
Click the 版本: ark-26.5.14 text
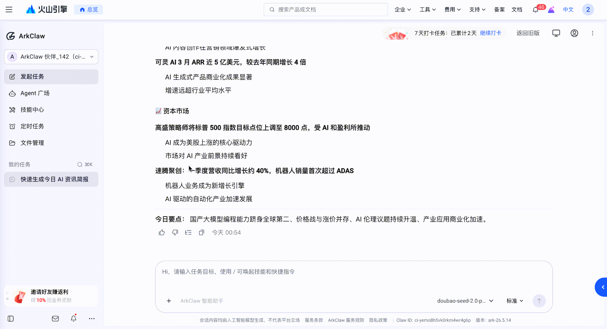pos(493,320)
